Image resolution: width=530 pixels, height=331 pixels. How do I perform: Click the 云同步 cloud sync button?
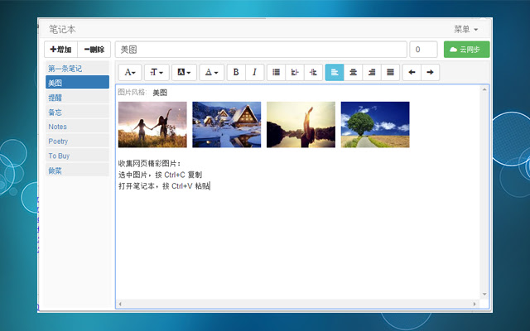tap(466, 50)
